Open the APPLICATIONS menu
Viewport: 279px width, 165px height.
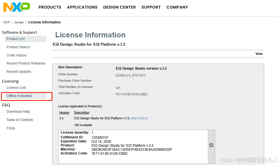click(82, 7)
